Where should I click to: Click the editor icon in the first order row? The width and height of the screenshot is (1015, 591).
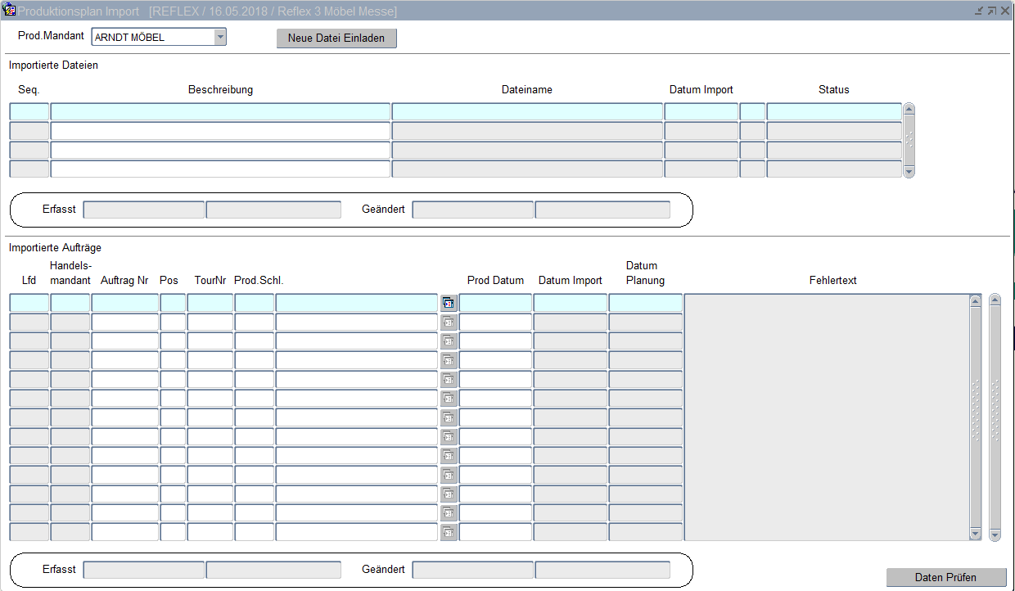449,303
